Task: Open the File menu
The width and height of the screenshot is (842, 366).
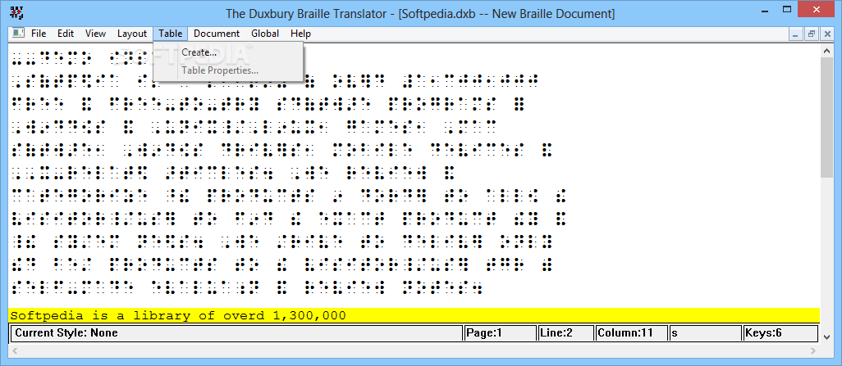Action: coord(39,34)
